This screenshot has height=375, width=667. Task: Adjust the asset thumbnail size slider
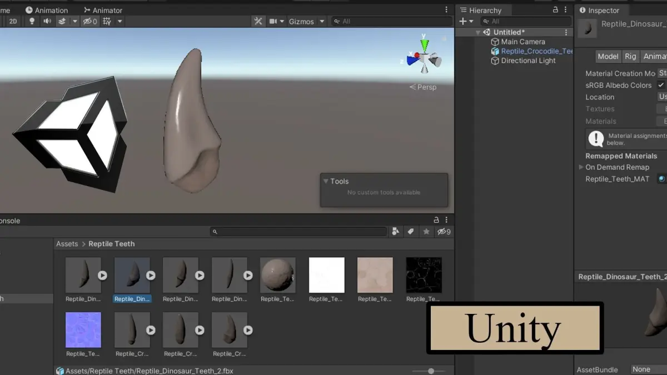431,371
